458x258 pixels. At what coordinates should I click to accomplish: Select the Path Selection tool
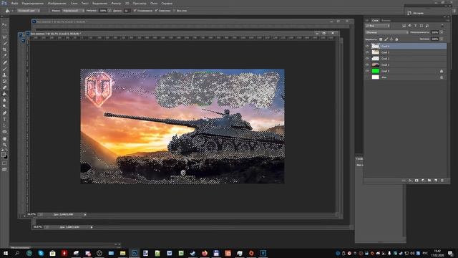pyautogui.click(x=4, y=125)
